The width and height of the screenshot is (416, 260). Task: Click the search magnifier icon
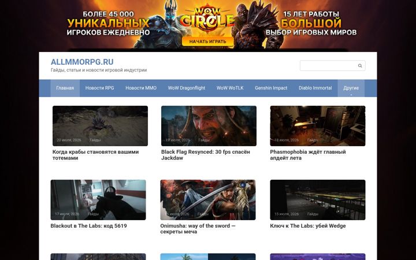click(x=360, y=65)
